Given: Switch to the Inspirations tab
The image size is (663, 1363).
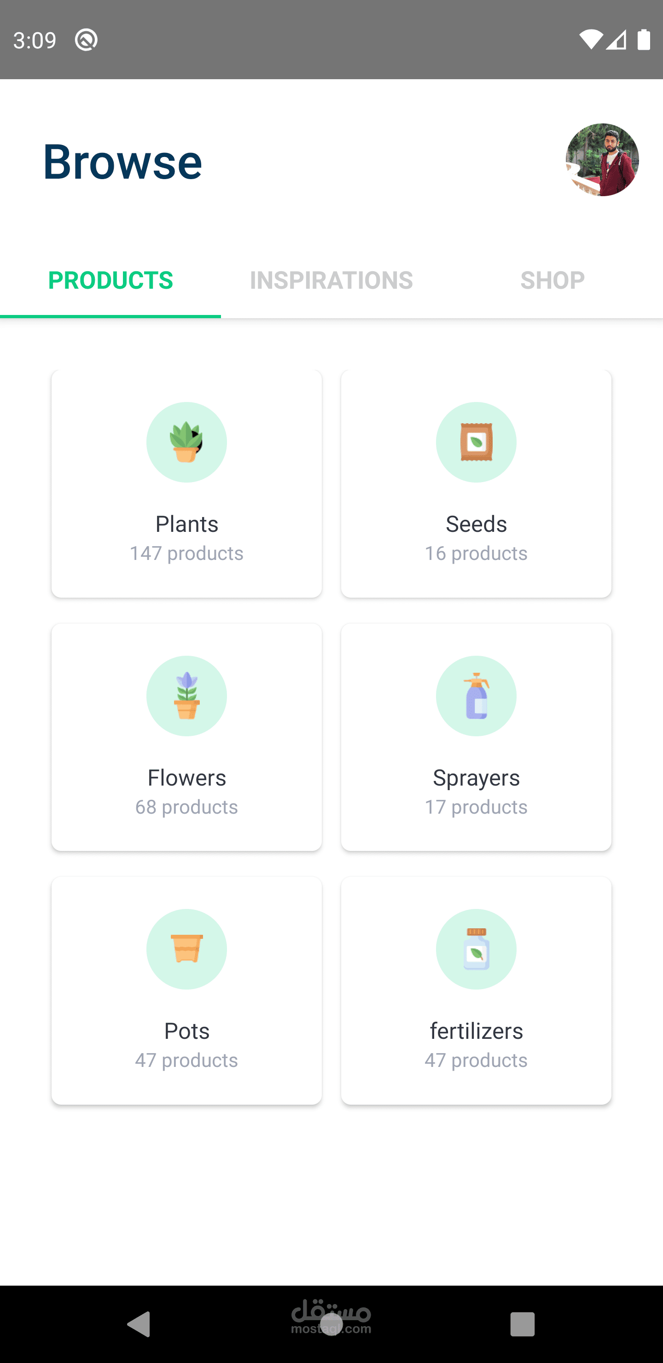Looking at the screenshot, I should click(331, 280).
